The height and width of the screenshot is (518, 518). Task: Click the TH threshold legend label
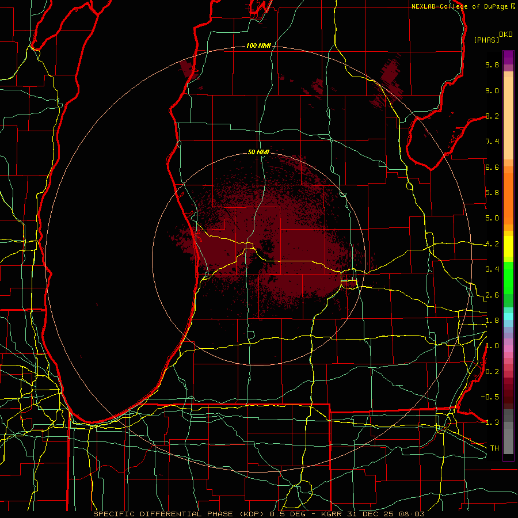pyautogui.click(x=494, y=448)
